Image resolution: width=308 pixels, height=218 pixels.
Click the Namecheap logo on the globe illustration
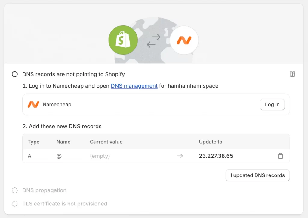184,40
